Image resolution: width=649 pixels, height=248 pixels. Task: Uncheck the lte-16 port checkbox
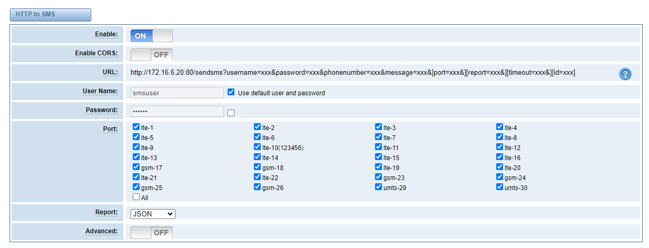coord(499,157)
